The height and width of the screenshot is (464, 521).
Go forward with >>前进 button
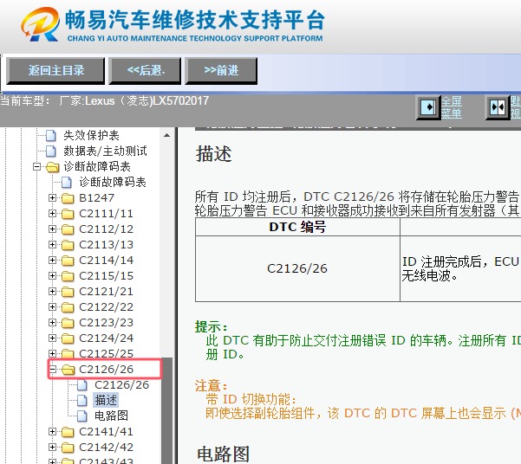click(x=221, y=70)
